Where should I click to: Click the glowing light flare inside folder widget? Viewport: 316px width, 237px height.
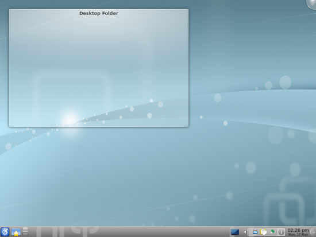coord(70,119)
